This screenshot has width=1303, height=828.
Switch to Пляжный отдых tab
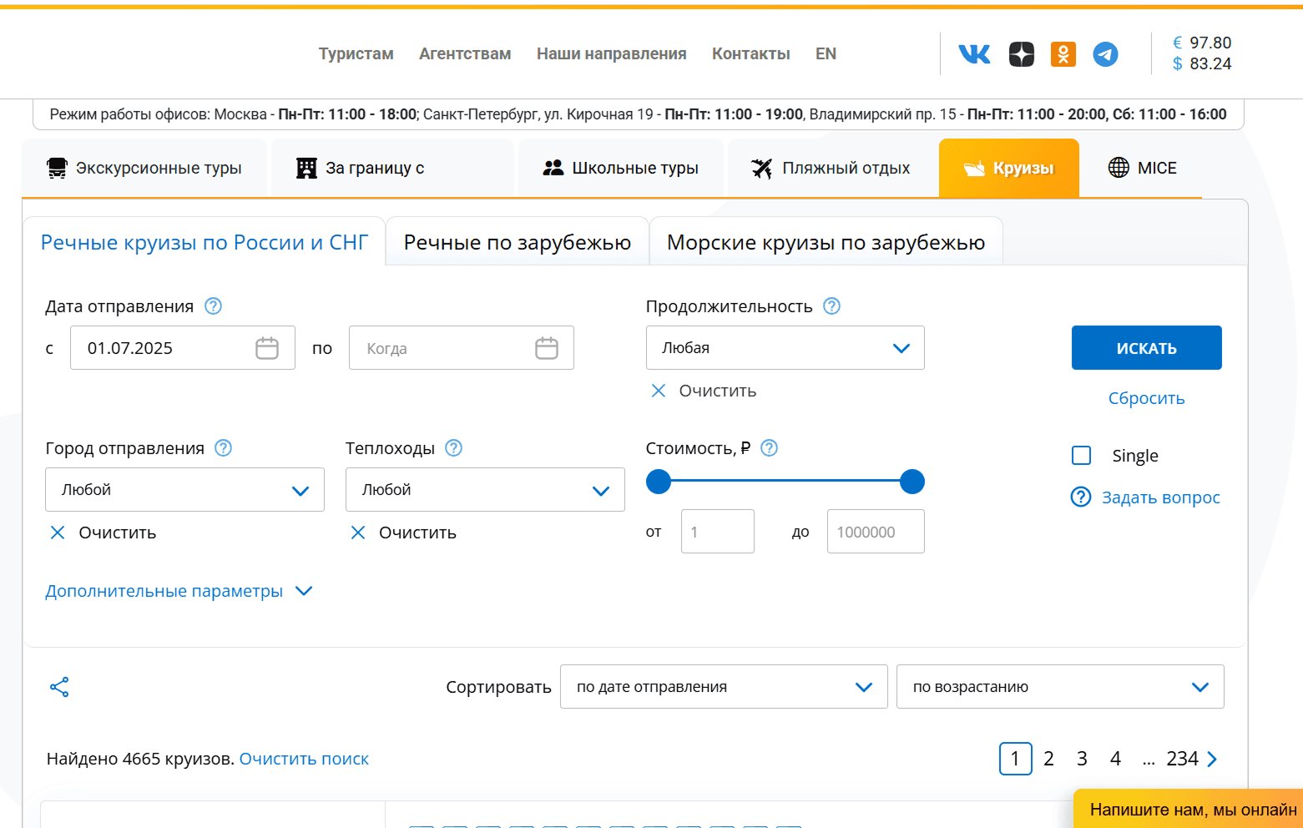click(x=831, y=168)
